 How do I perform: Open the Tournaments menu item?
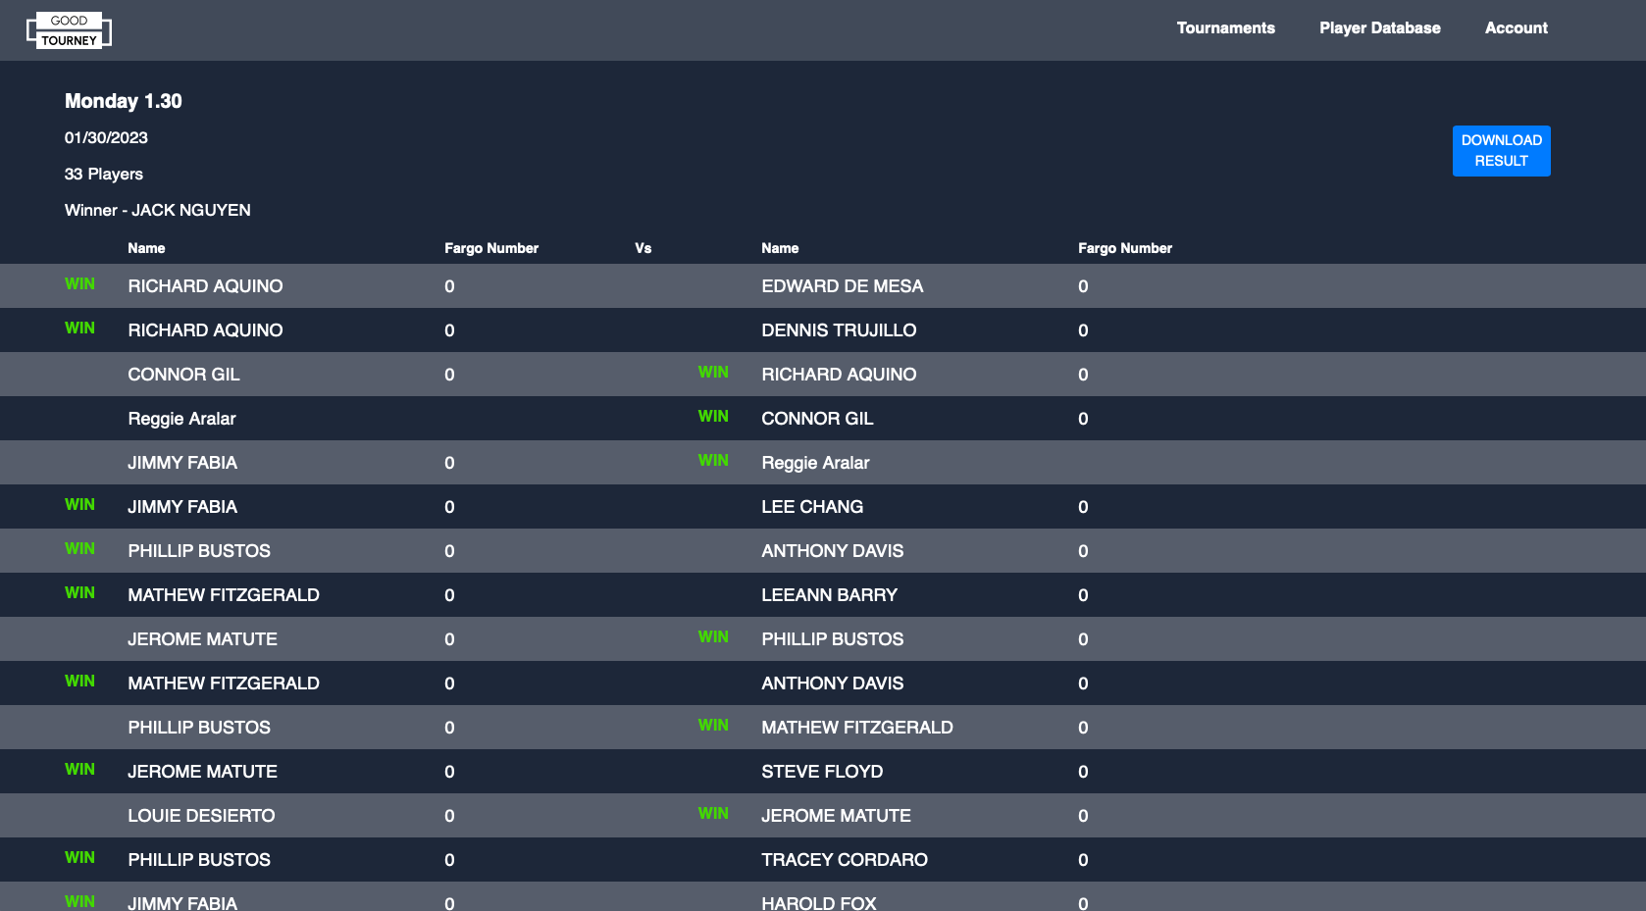click(x=1225, y=28)
